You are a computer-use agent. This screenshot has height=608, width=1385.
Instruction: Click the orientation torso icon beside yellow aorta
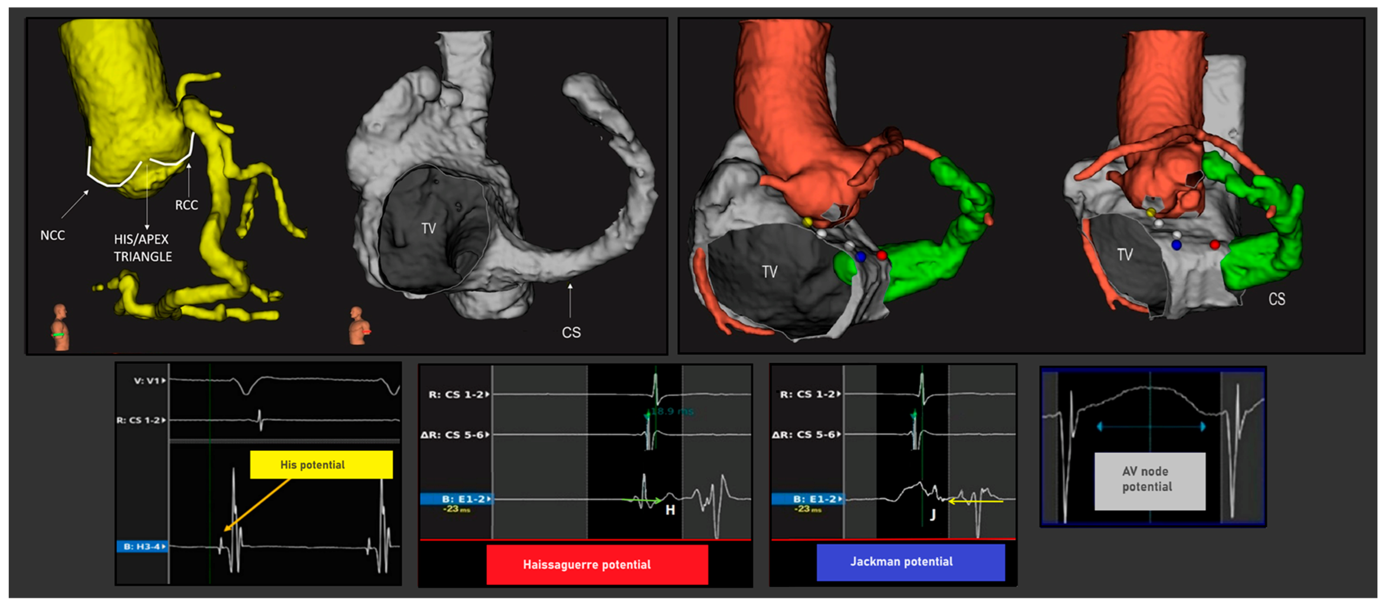(x=60, y=327)
